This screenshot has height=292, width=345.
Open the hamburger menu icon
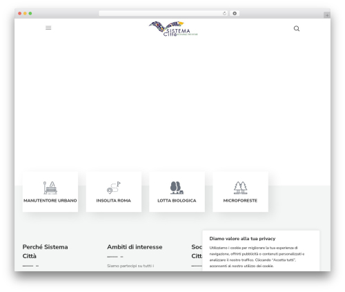point(48,28)
